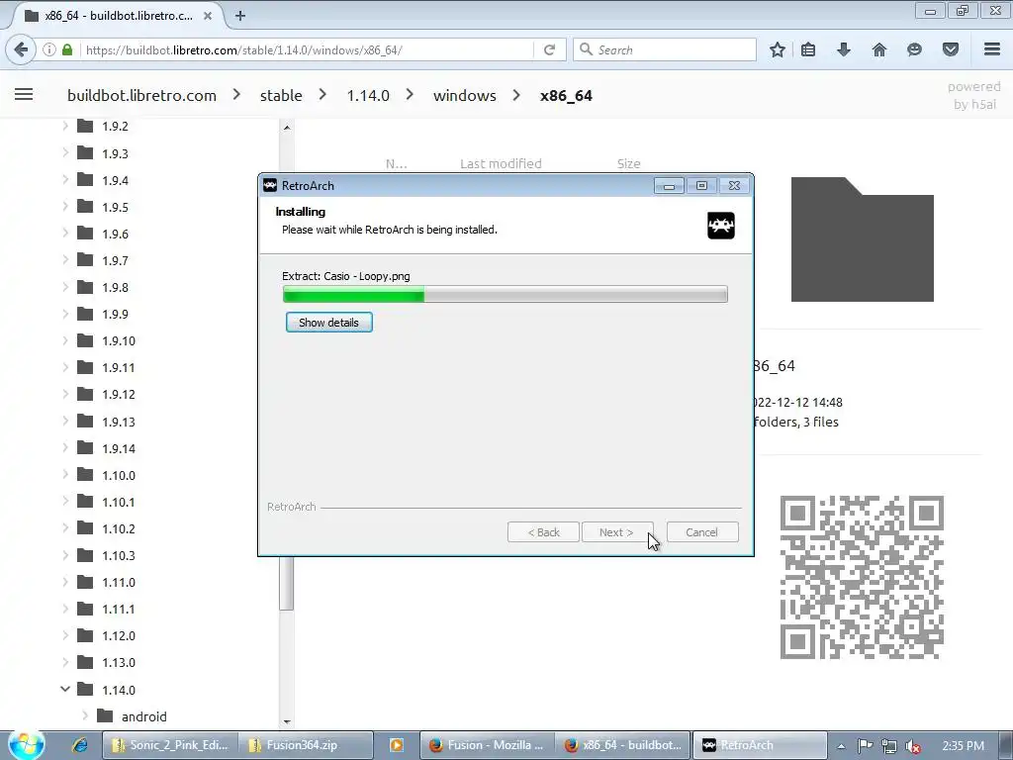The image size is (1013, 760).
Task: Go to the home page icon
Action: 878,49
